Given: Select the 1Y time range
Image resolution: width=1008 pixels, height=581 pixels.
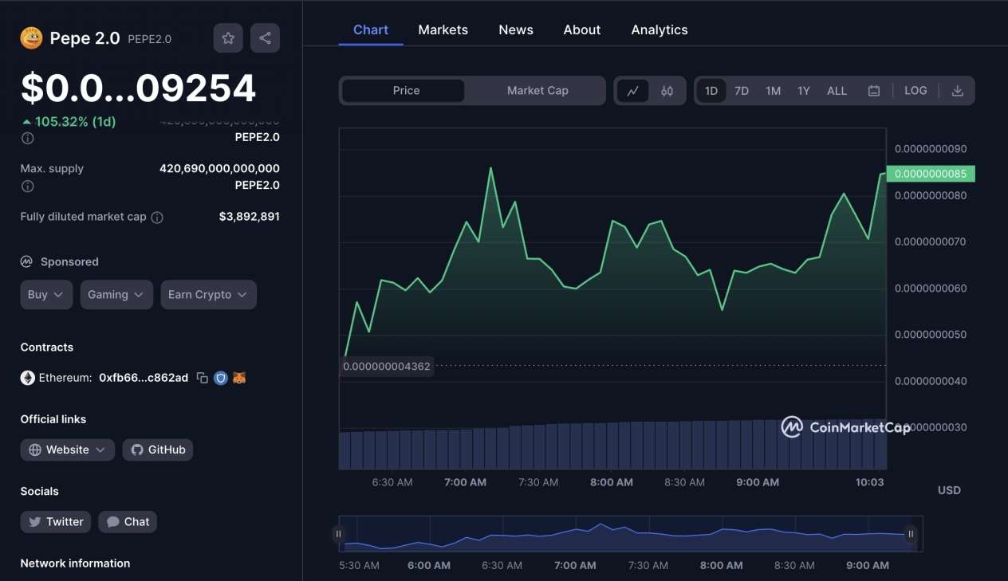Looking at the screenshot, I should point(804,91).
